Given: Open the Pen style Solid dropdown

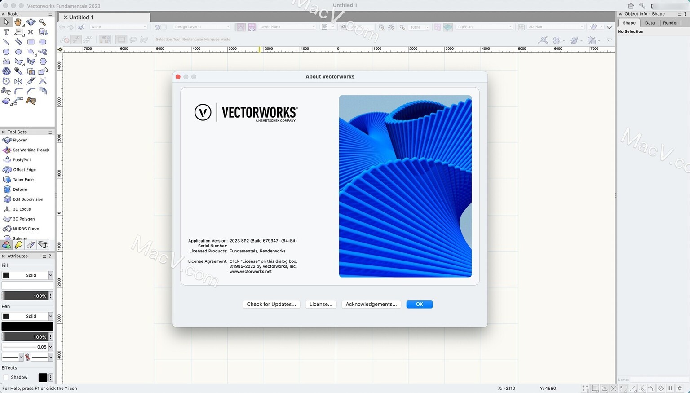Looking at the screenshot, I should (x=27, y=316).
